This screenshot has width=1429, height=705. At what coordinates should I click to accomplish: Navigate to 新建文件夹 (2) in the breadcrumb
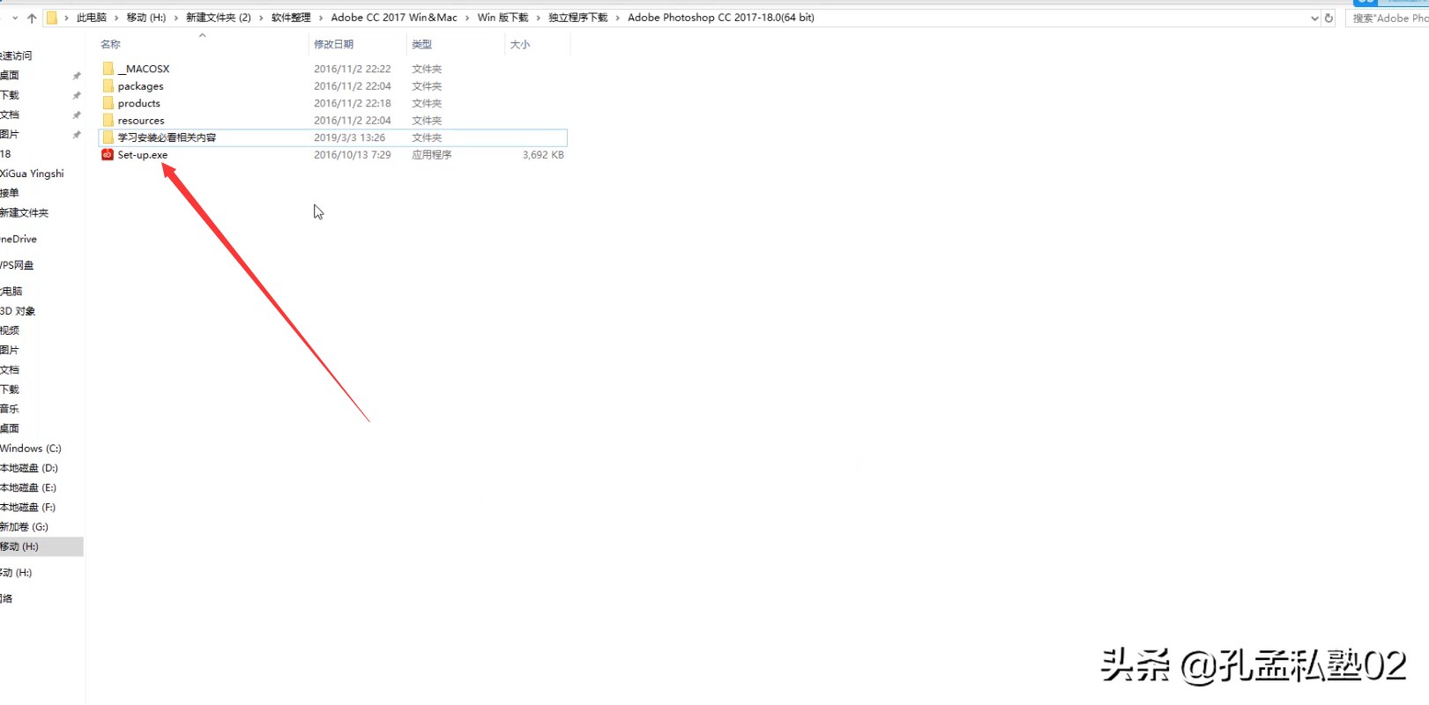[x=219, y=18]
